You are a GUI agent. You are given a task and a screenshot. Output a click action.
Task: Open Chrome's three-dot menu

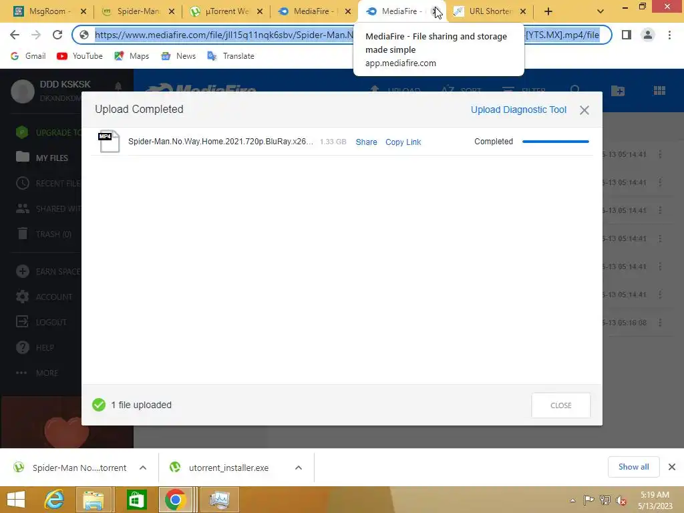coord(669,35)
